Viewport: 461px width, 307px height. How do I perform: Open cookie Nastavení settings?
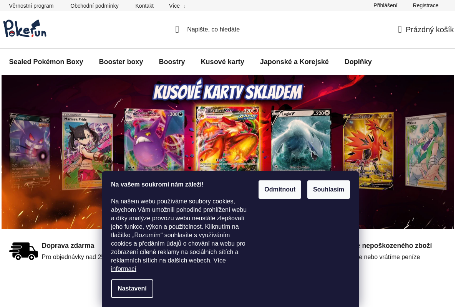(132, 289)
